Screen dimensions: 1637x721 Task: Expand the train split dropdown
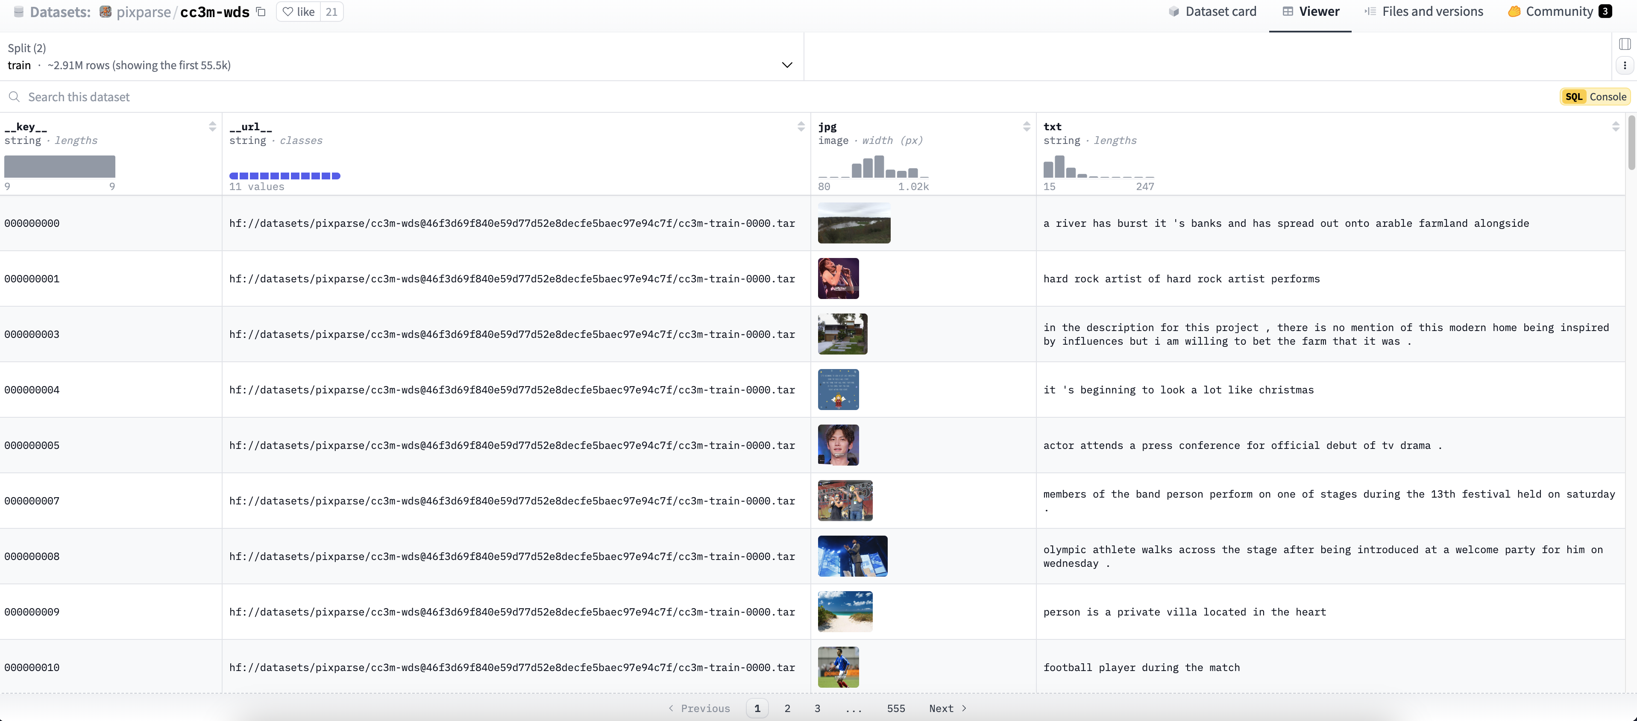[787, 65]
